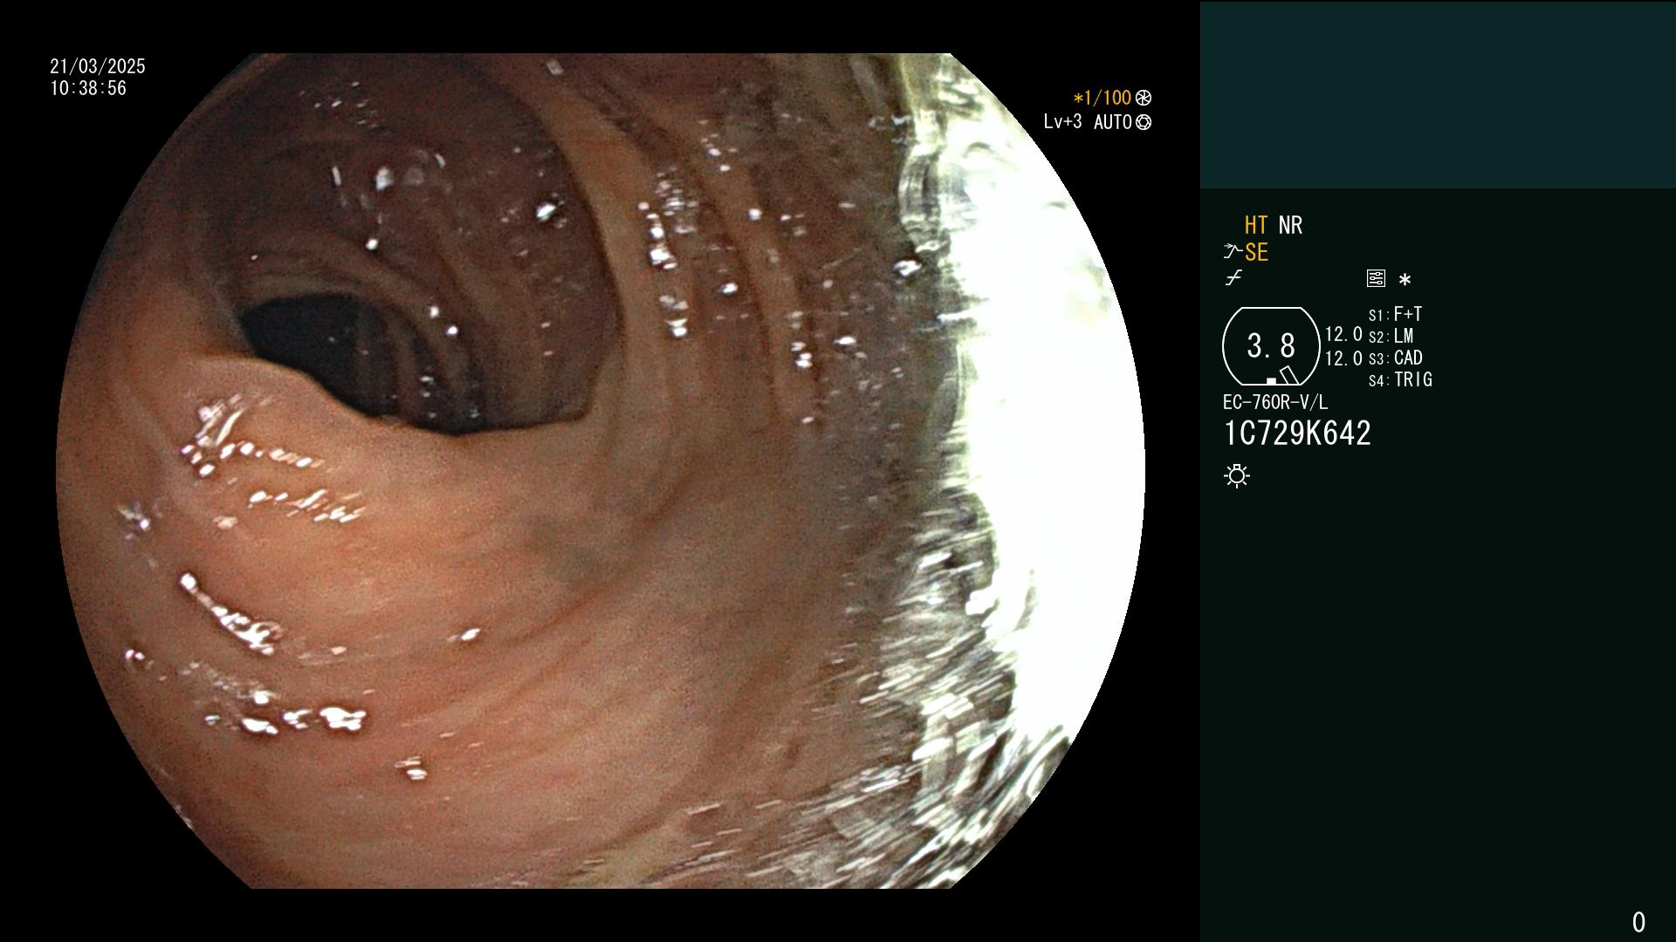Click the image counter 0
This screenshot has width=1676, height=942.
(1638, 922)
